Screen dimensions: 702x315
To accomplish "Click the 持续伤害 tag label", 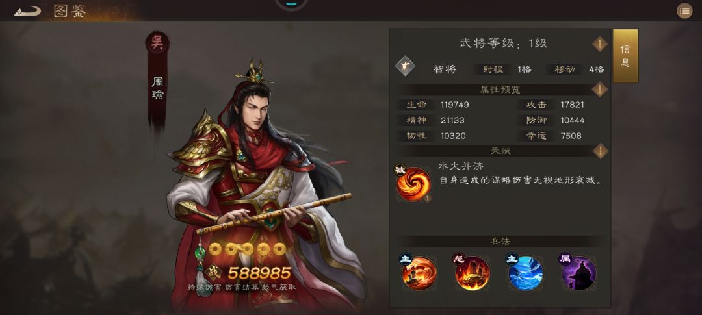I will 204,287.
